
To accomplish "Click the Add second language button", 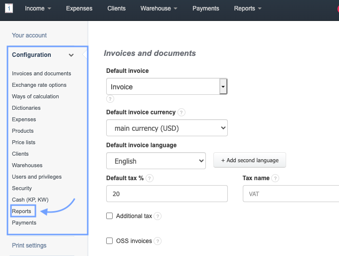I will click(x=249, y=160).
